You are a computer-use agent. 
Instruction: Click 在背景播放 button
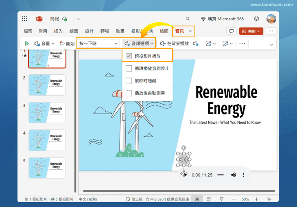[174, 43]
